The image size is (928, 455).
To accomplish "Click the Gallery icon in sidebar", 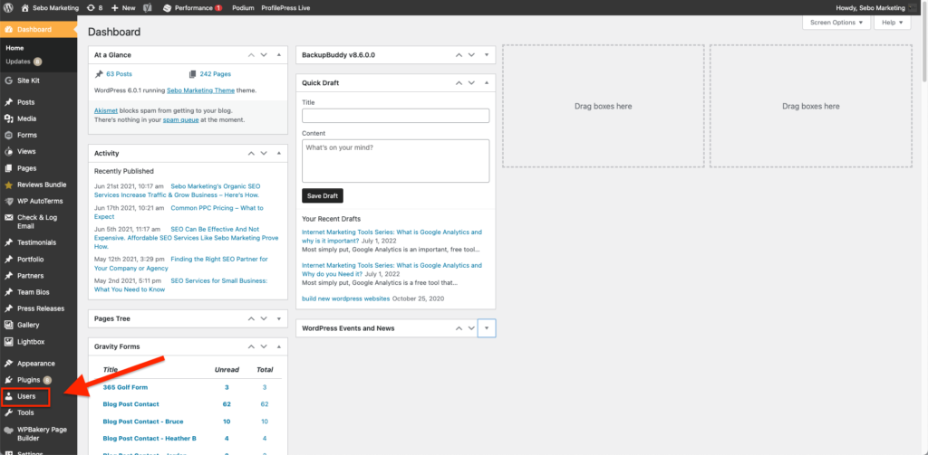I will 8,325.
